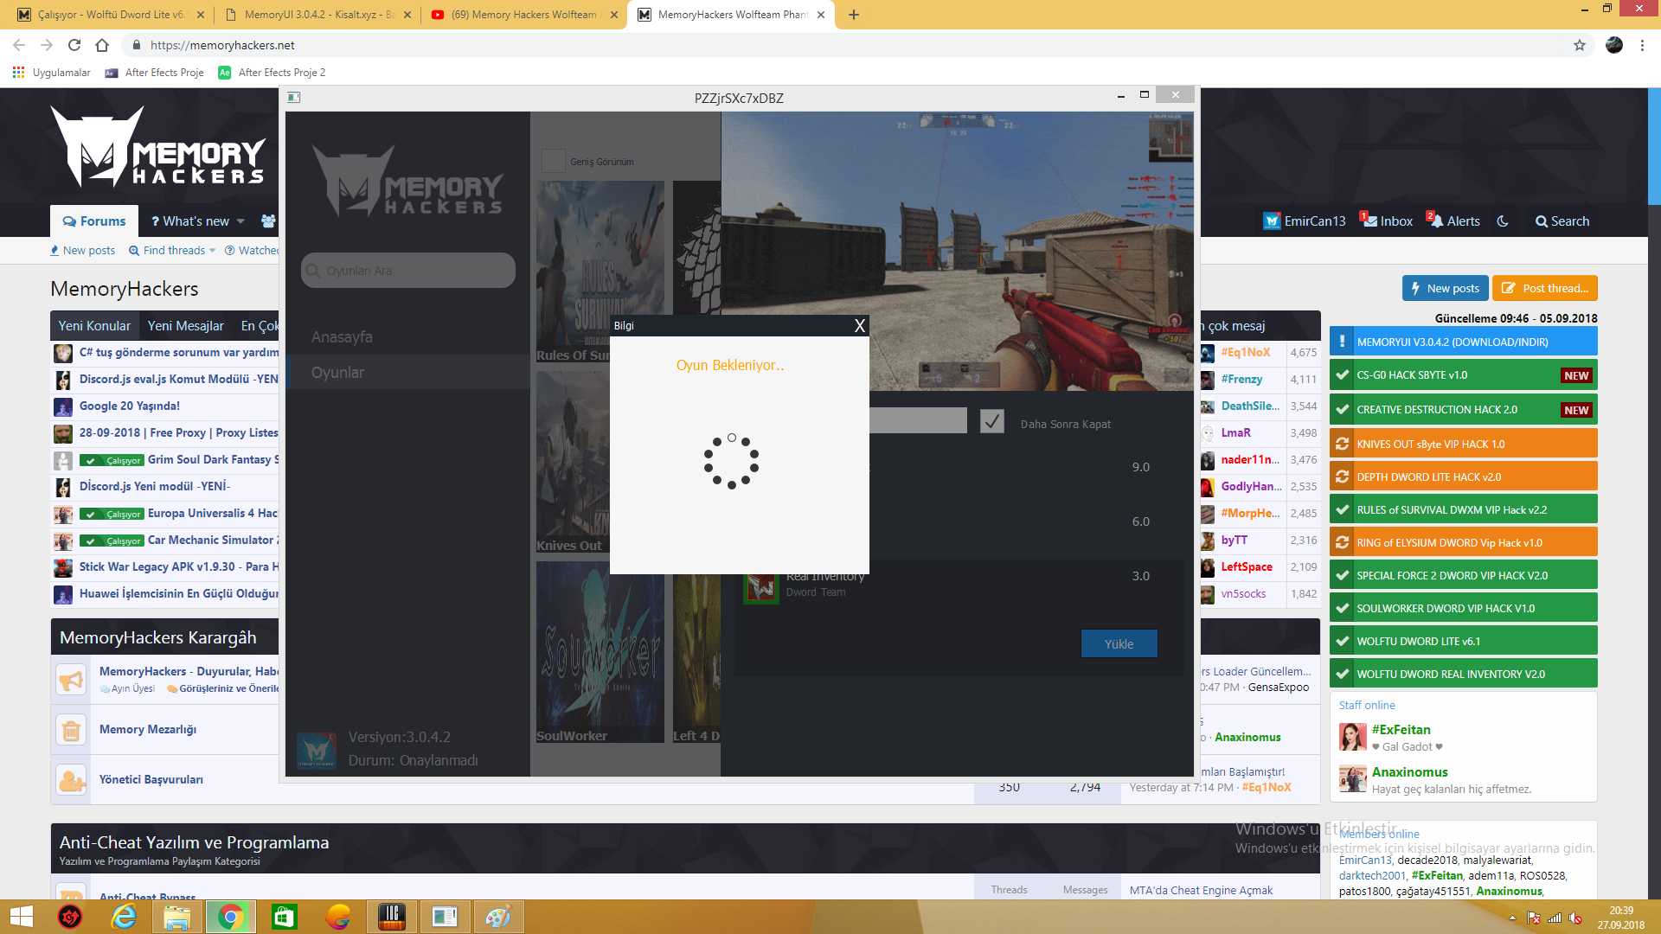Open the MemoryUI window system menu icon
This screenshot has height=934, width=1661.
(293, 98)
